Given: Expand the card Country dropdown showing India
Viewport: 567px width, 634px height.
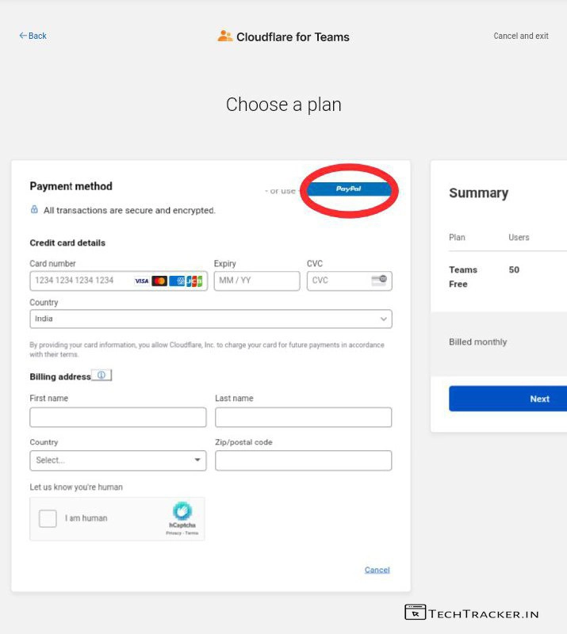Looking at the screenshot, I should (x=210, y=319).
